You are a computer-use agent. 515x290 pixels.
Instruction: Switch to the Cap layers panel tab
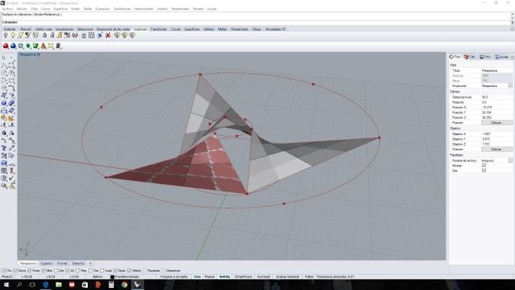470,56
